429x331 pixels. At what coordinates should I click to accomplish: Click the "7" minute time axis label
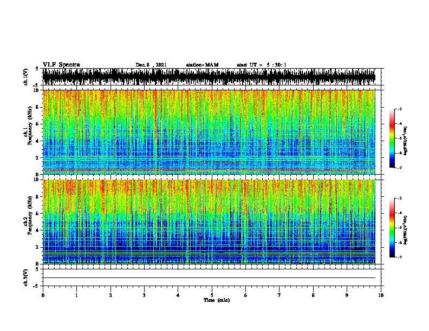(x=279, y=295)
